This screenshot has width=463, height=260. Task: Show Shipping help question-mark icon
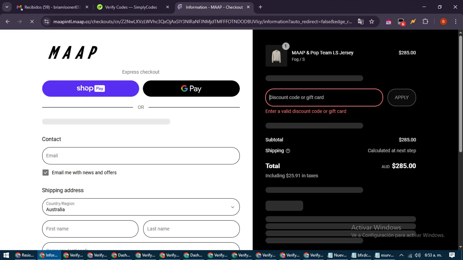click(288, 151)
